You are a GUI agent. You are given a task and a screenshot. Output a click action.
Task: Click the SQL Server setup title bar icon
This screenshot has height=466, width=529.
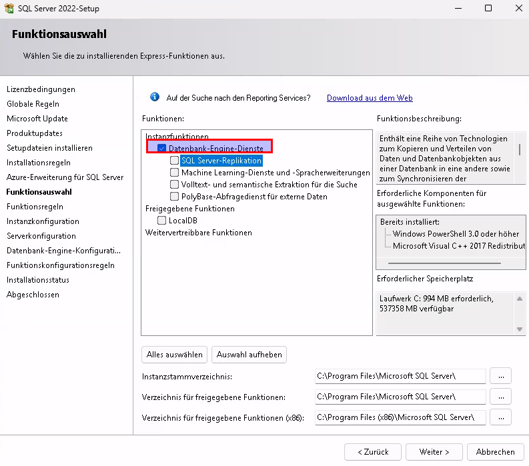click(x=9, y=9)
